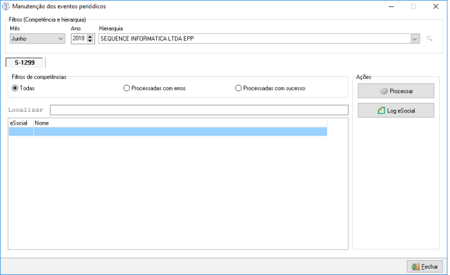Select Processadas com sucesso filter

(x=239, y=88)
